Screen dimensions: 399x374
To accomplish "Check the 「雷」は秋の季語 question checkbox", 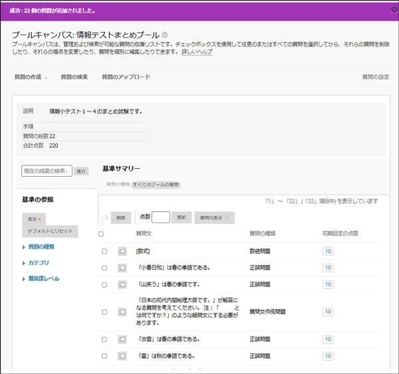I will 104,356.
